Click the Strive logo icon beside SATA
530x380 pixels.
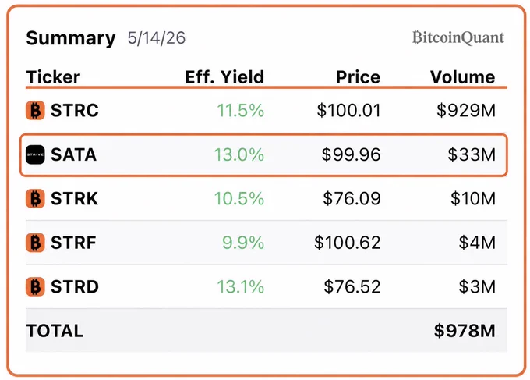[35, 154]
